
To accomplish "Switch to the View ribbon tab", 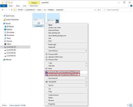I will point(25,6).
